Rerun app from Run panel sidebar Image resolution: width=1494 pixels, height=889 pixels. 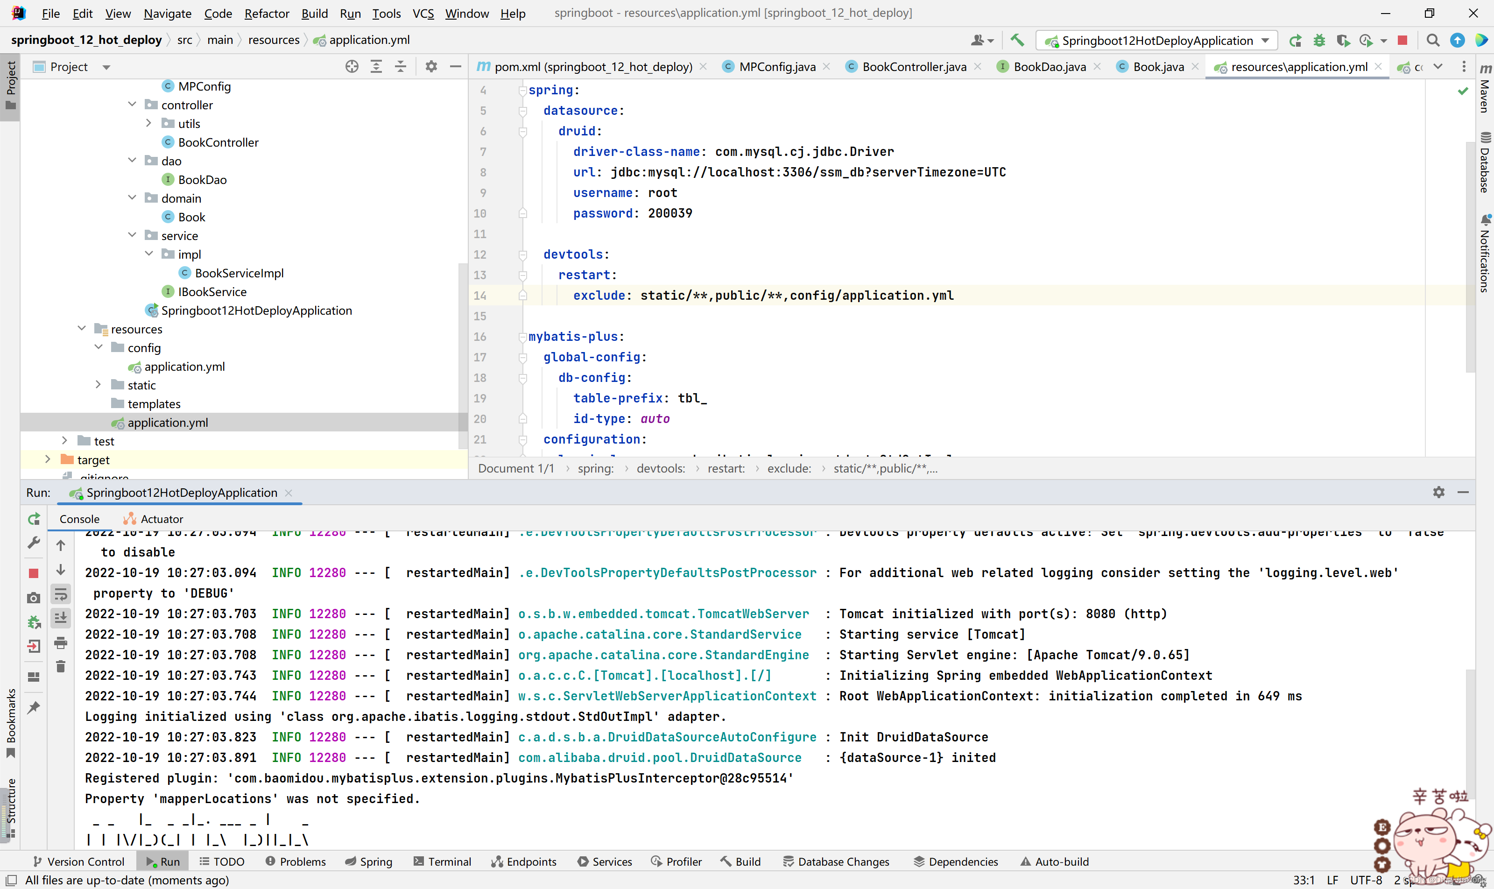click(x=34, y=519)
